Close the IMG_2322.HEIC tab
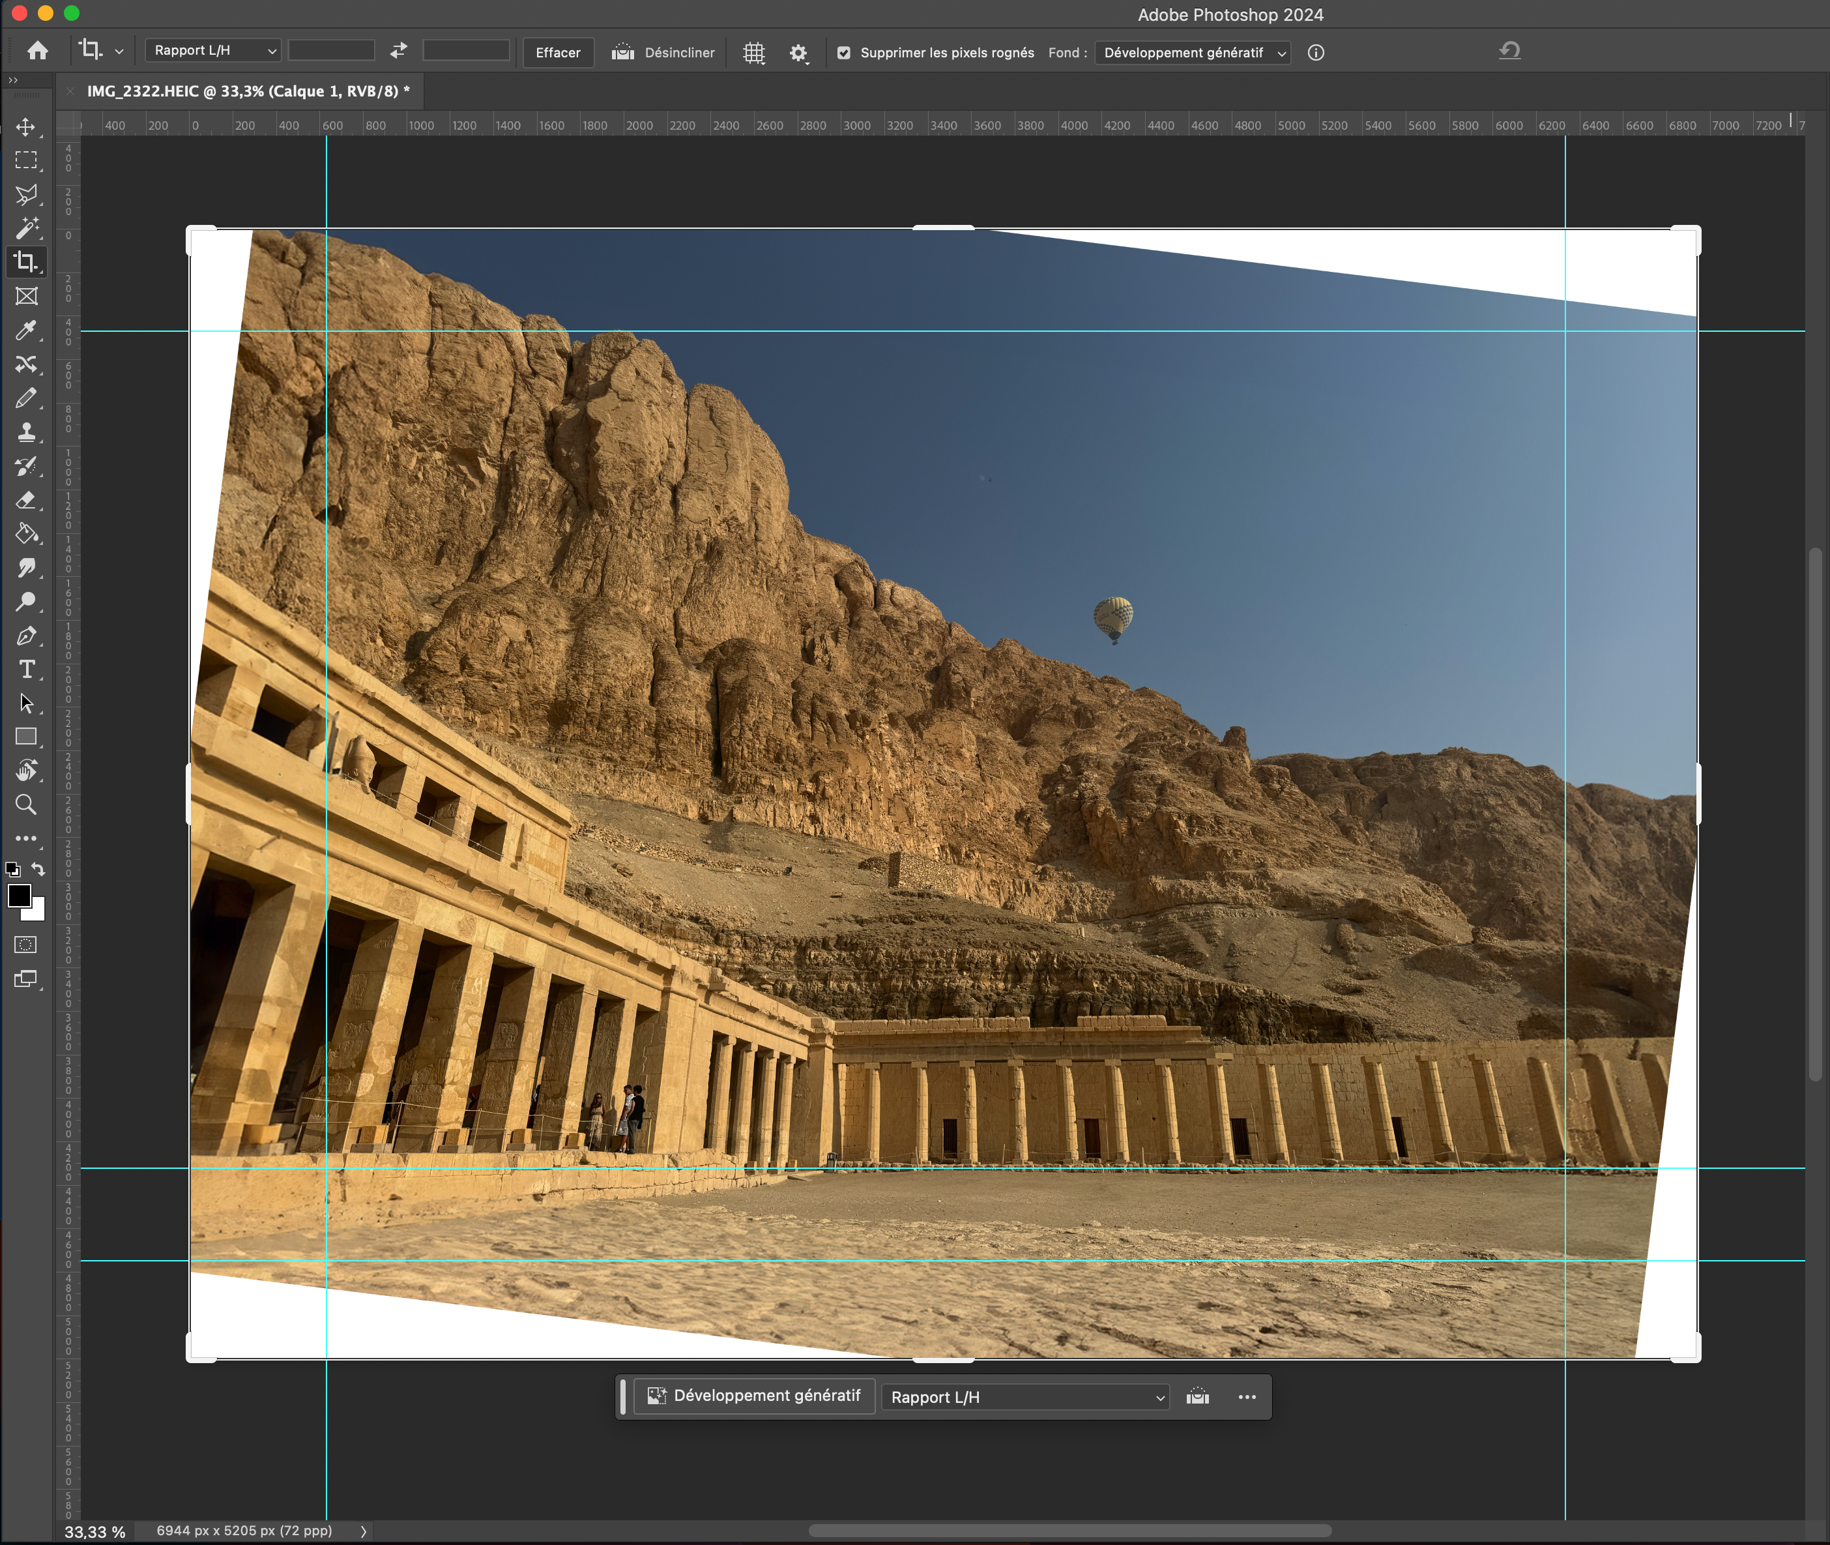This screenshot has height=1545, width=1830. [71, 91]
